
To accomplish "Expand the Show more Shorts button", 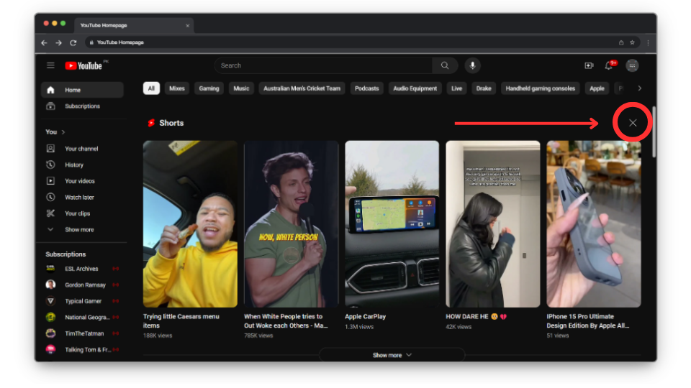I will 392,355.
